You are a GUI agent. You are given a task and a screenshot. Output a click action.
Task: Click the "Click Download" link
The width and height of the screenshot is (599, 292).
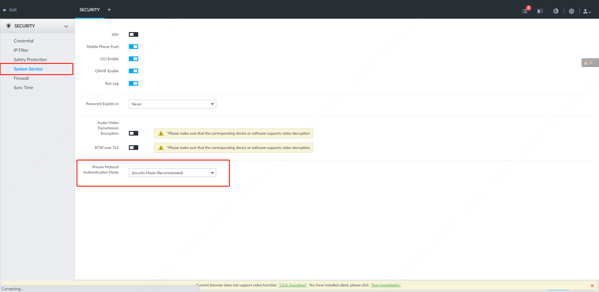pos(293,285)
